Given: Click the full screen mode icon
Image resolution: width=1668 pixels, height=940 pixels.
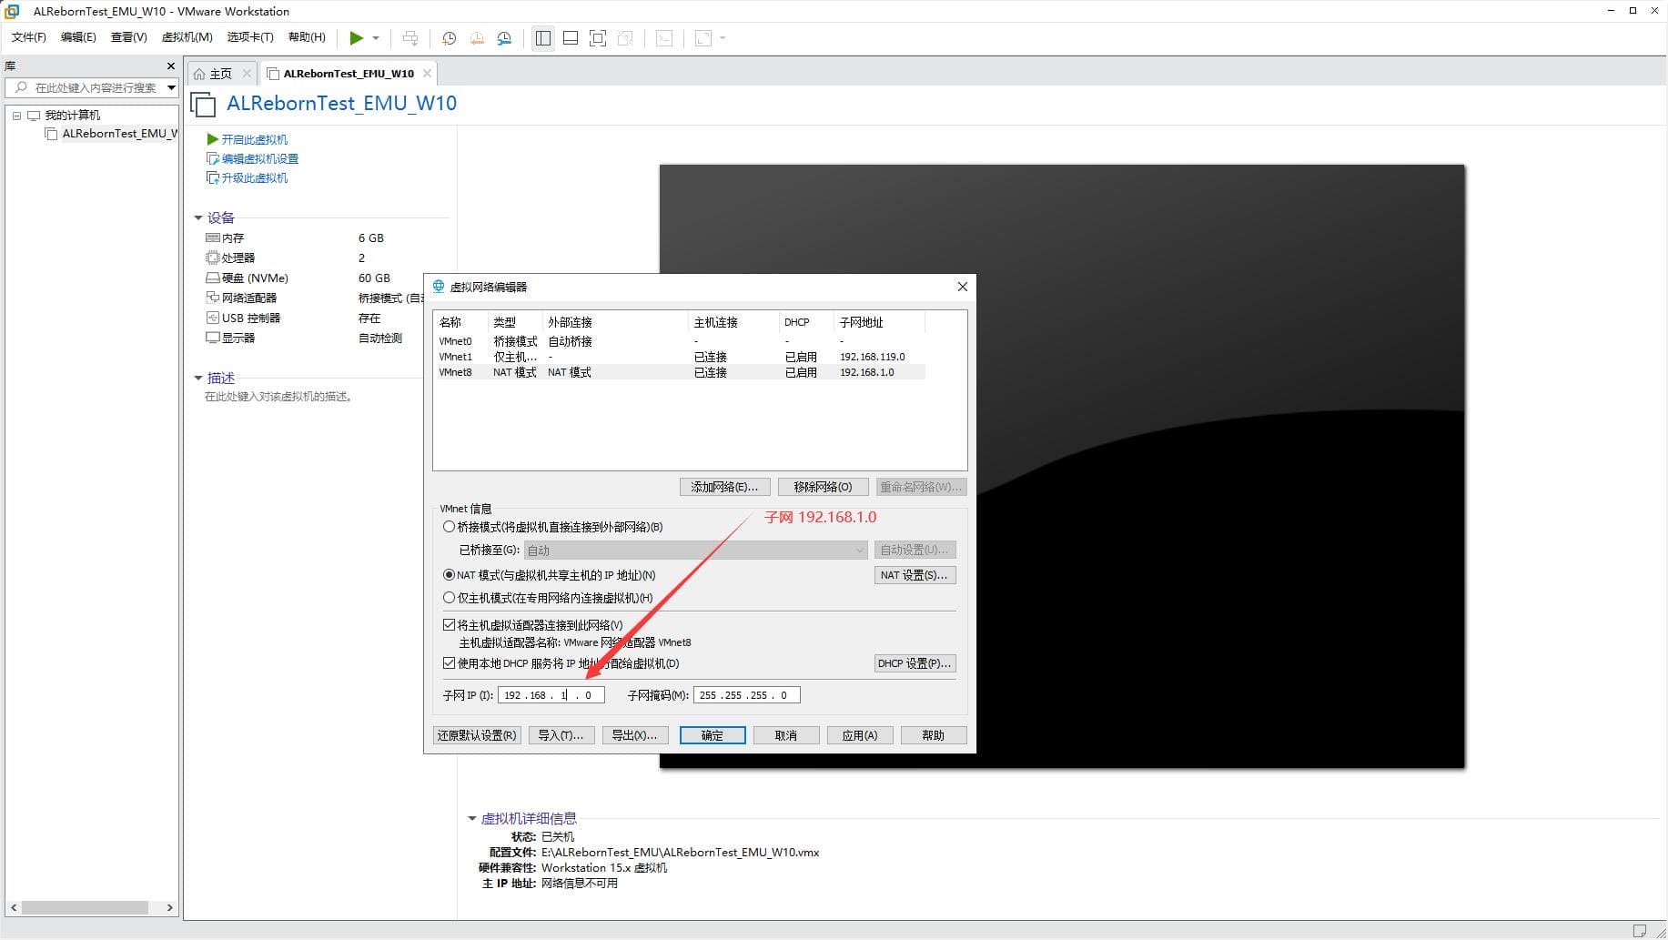Looking at the screenshot, I should [598, 38].
